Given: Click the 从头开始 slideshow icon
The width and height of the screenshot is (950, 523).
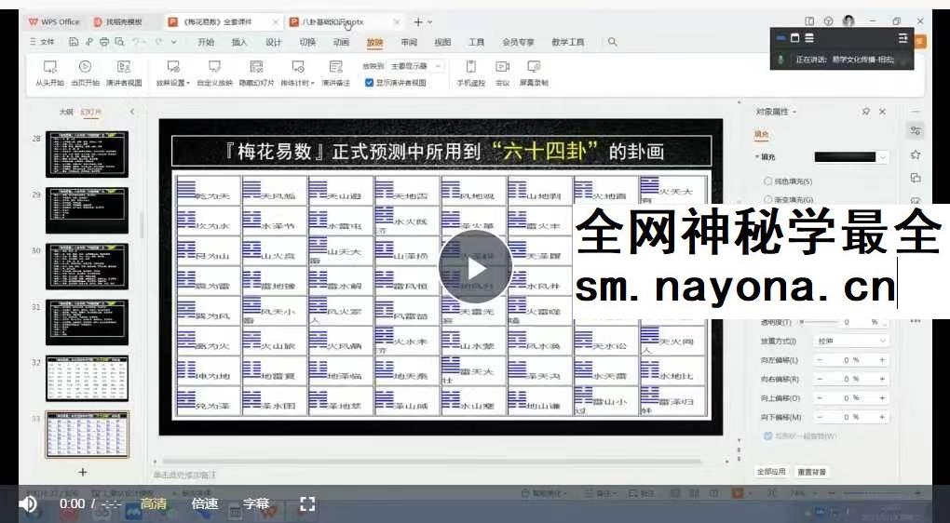Looking at the screenshot, I should (49, 67).
